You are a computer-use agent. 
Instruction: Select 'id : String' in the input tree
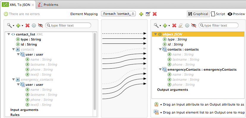pyautogui.click(x=29, y=44)
